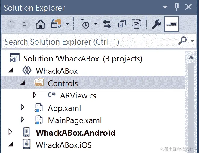Toggle Show All Files icon
Screen dimensions: 199x153
[136, 24]
